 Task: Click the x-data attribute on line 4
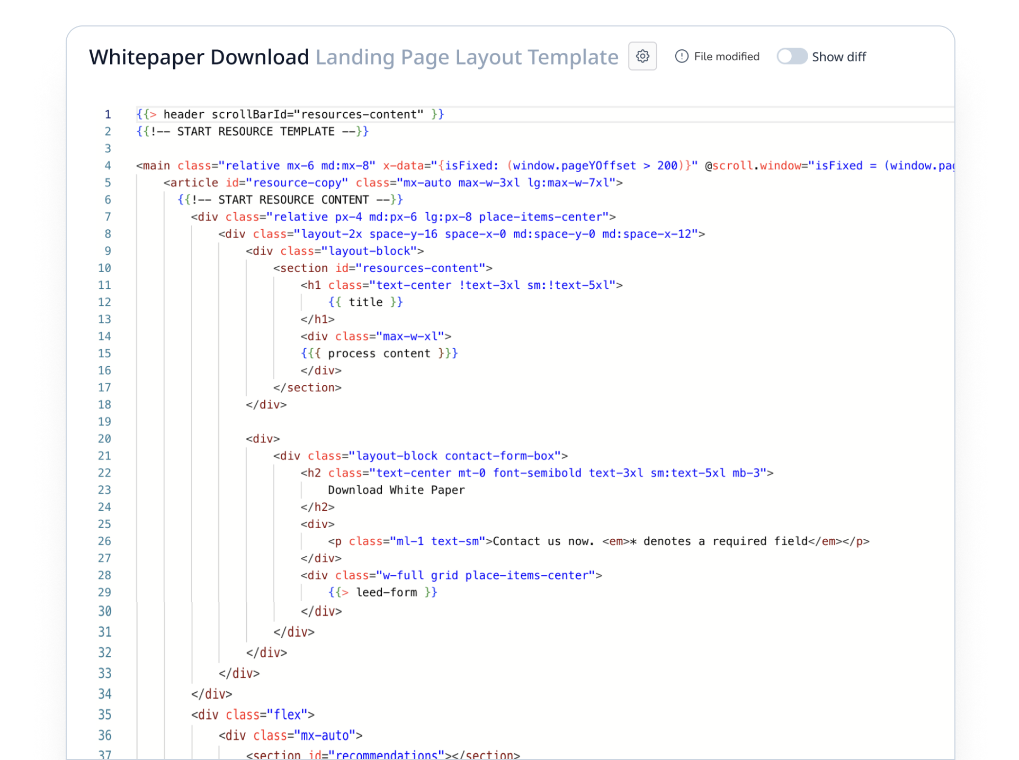[407, 166]
